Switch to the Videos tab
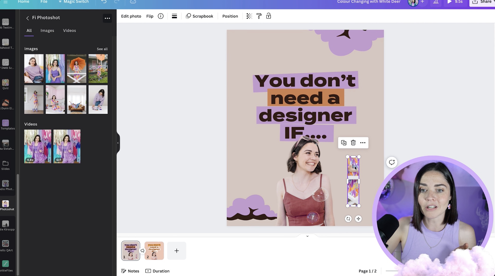 point(69,31)
